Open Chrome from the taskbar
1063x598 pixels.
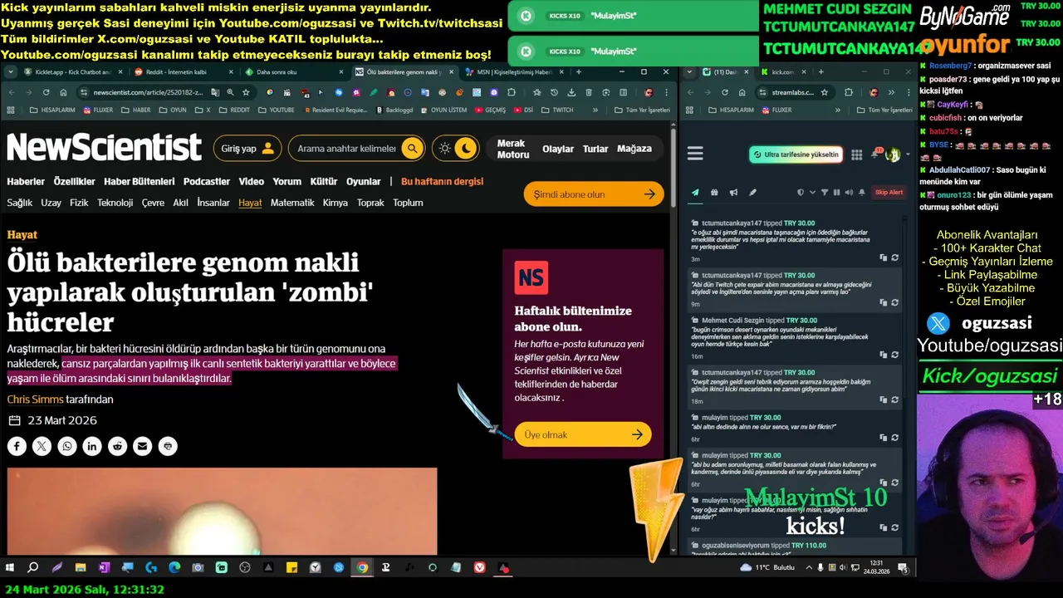[362, 568]
